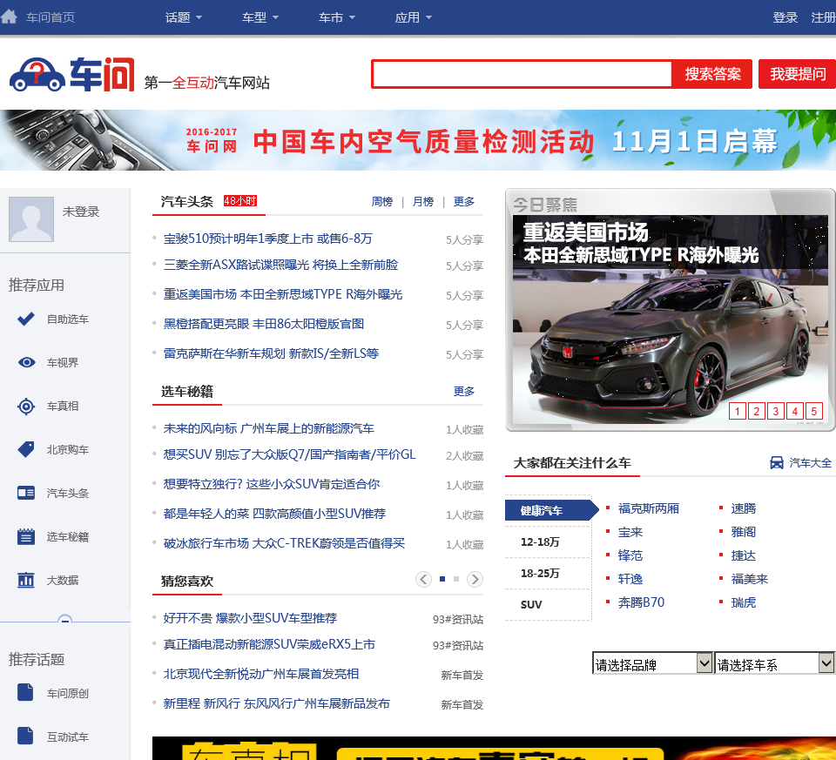The width and height of the screenshot is (836, 760).
Task: Open the Honda Civic Type R focus image
Action: pos(671,319)
